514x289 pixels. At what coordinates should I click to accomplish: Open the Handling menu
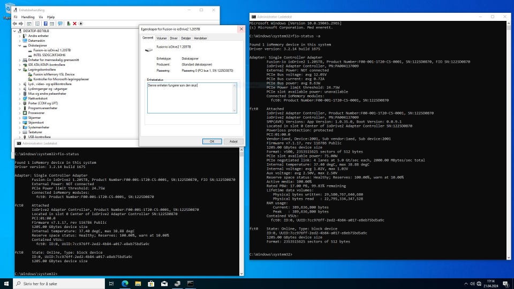(27, 17)
